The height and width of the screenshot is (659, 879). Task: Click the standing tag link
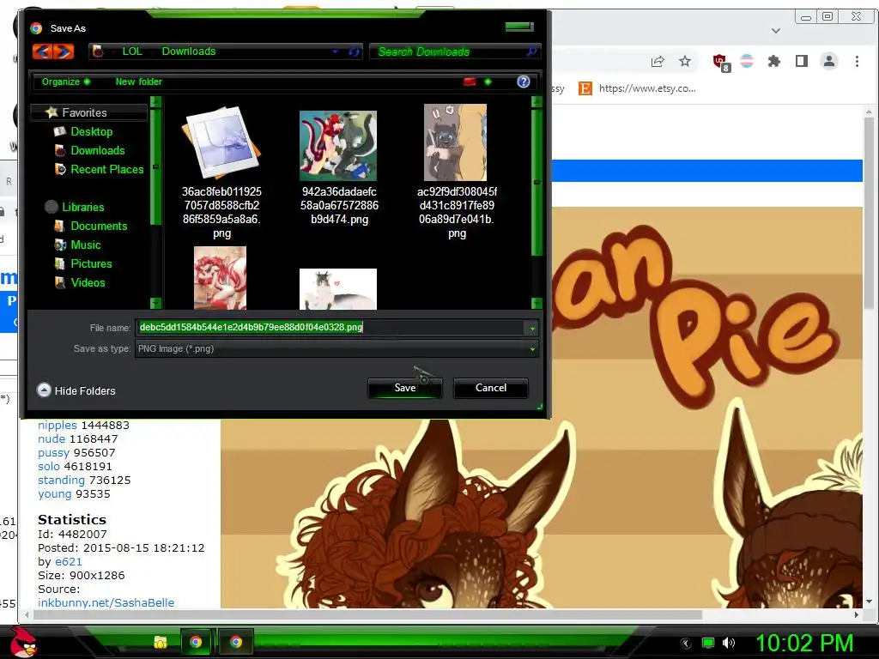pyautogui.click(x=61, y=481)
